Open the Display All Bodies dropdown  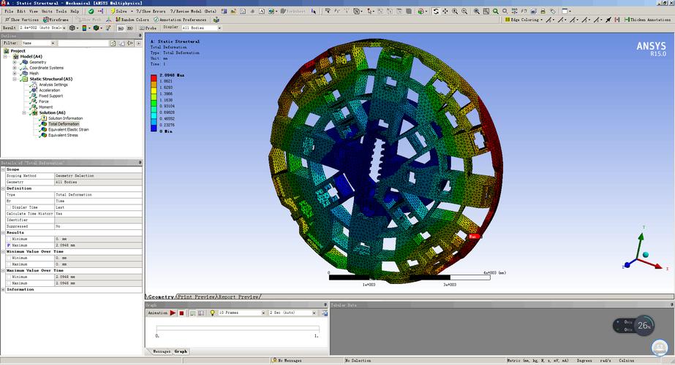[x=219, y=28]
